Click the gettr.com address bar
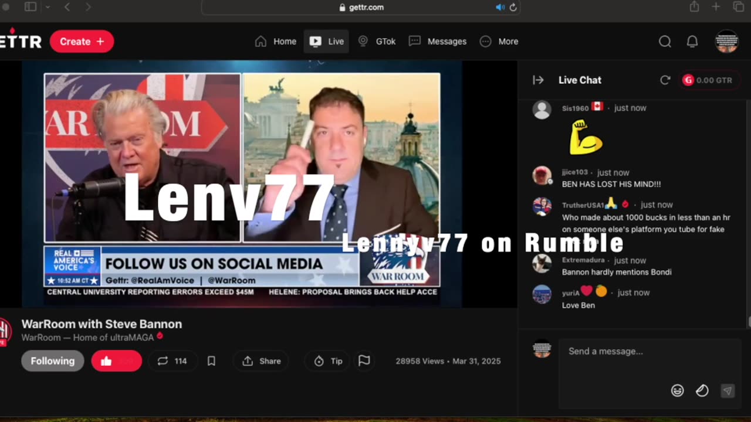 [361, 8]
